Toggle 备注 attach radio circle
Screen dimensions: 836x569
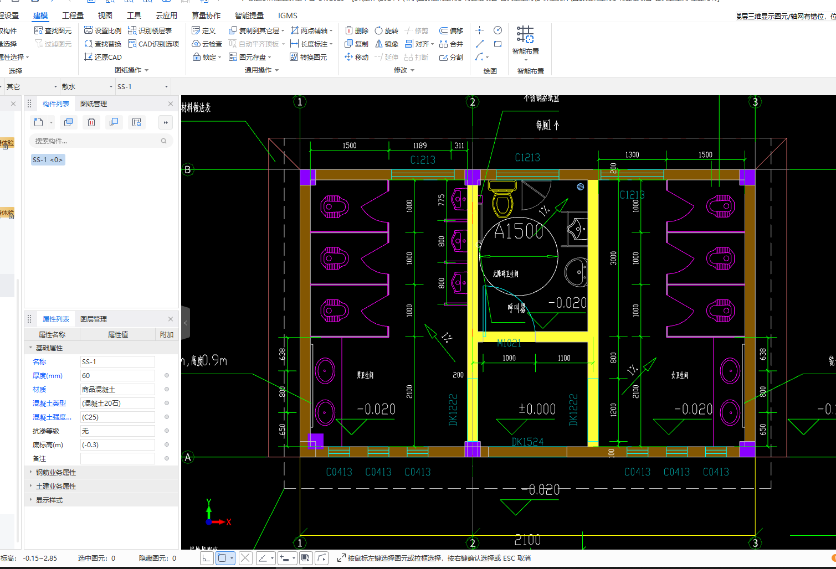[166, 458]
